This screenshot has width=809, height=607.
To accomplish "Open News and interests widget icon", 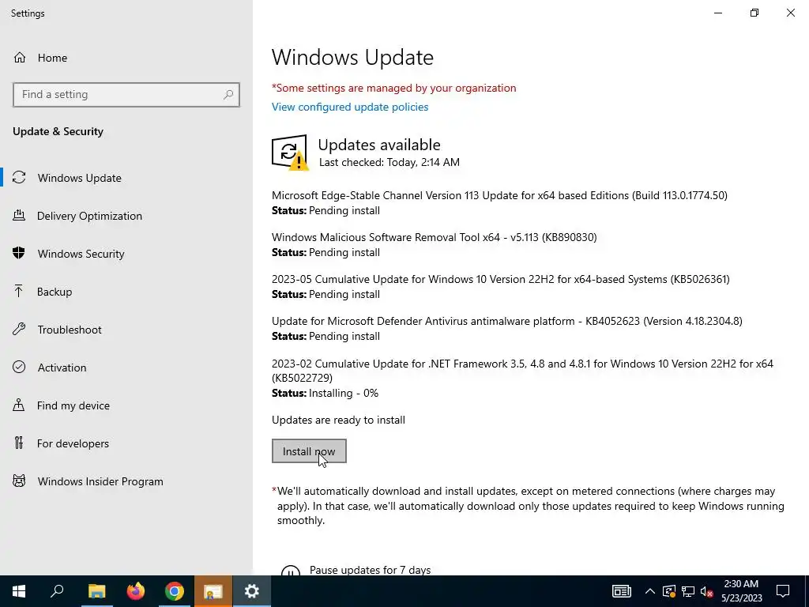I will tap(621, 591).
